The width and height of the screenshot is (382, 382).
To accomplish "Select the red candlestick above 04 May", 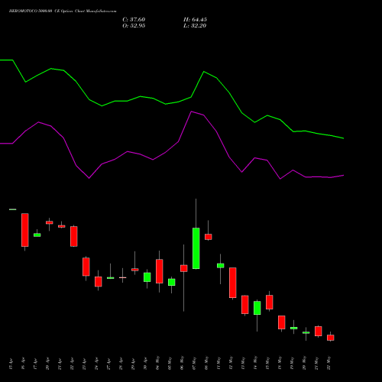I will (160, 271).
